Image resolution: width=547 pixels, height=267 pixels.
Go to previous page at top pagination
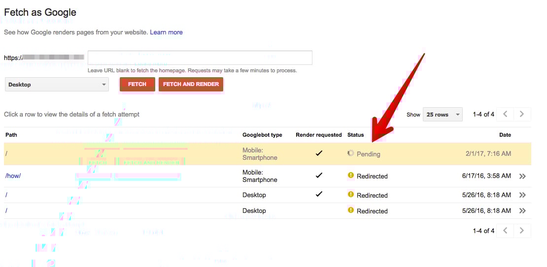click(x=505, y=114)
